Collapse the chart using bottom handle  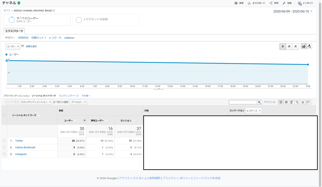coord(159,89)
